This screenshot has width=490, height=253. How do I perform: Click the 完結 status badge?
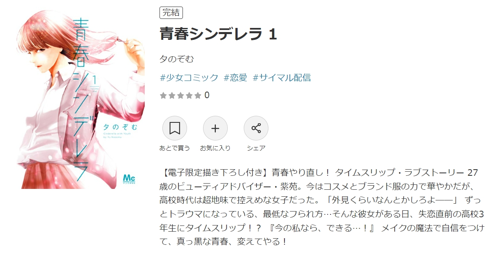click(171, 13)
